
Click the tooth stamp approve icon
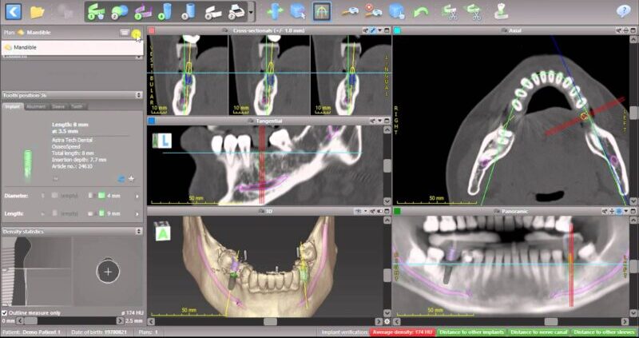501,12
